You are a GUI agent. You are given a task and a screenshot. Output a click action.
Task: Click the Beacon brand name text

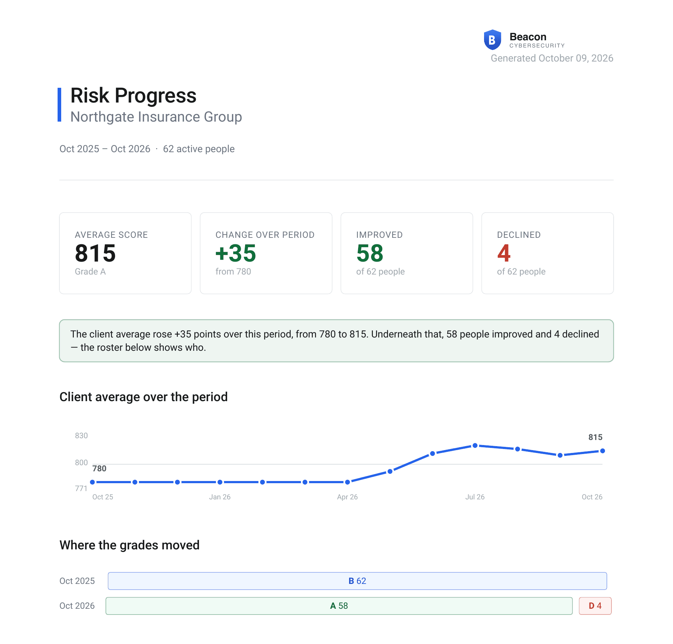pyautogui.click(x=528, y=37)
